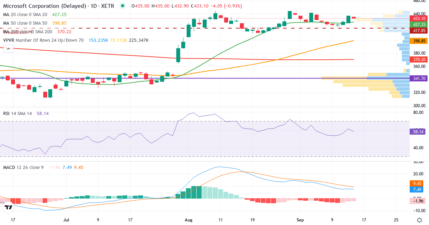Click the red 417.85 price axis label
The height and width of the screenshot is (225, 429).
click(419, 31)
